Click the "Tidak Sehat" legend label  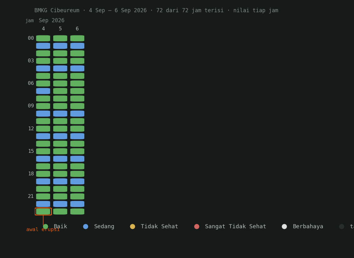[x=159, y=226]
